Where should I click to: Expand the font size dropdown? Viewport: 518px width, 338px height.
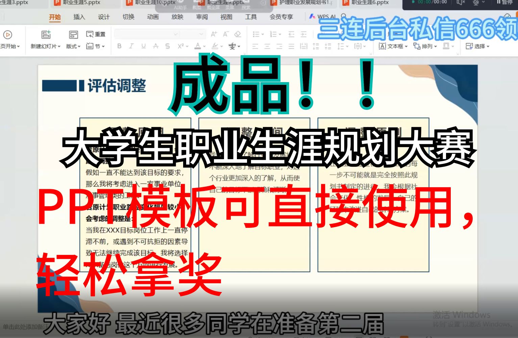click(201, 34)
